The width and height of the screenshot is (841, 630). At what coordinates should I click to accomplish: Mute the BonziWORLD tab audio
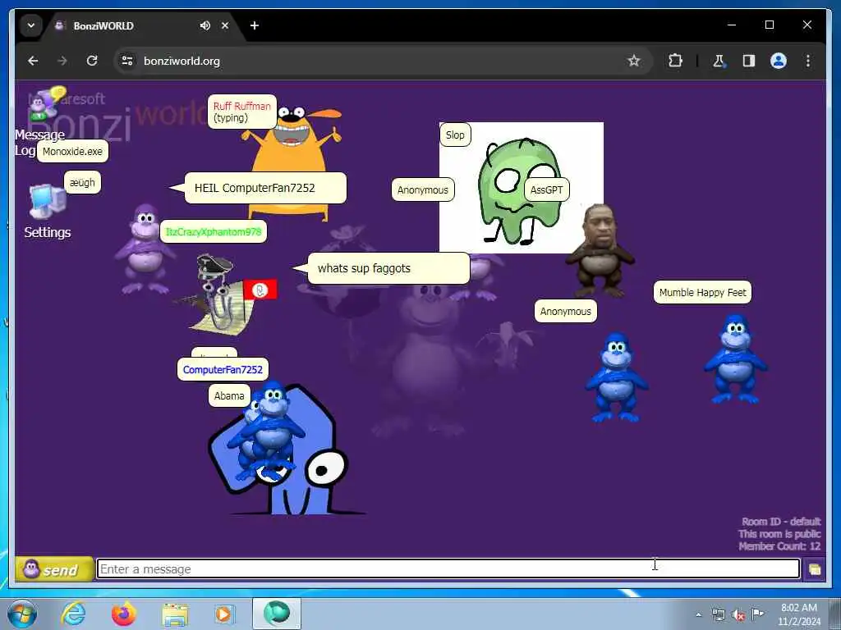[205, 25]
